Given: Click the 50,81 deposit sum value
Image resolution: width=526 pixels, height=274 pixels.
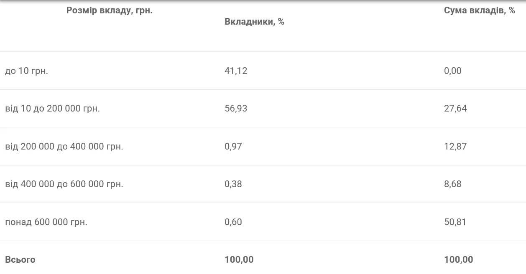Looking at the screenshot, I should 455,222.
